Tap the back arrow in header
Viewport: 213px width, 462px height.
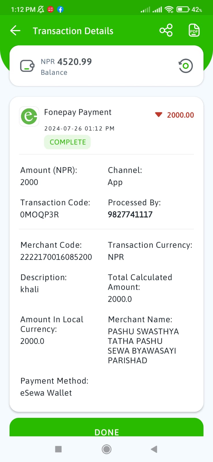(x=15, y=31)
